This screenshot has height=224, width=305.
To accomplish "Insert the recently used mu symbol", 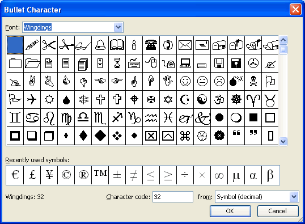I will 236,175.
